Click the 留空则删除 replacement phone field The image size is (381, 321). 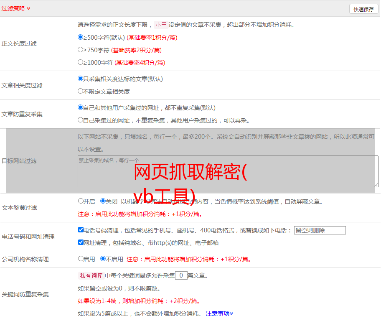coord(320,230)
